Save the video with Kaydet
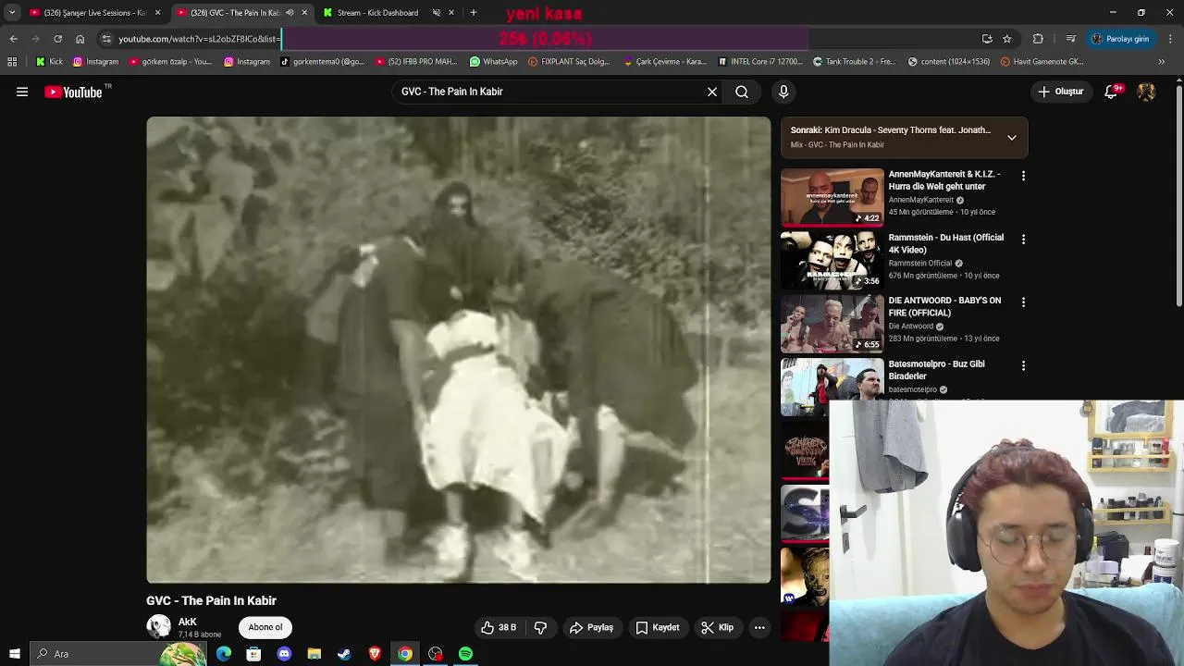Image resolution: width=1184 pixels, height=666 pixels. [x=658, y=627]
